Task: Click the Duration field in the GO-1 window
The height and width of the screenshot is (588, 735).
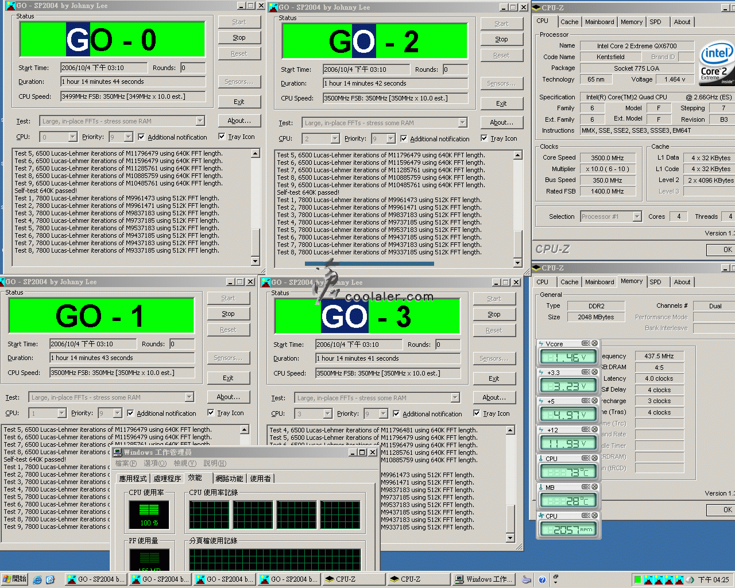Action: [122, 358]
